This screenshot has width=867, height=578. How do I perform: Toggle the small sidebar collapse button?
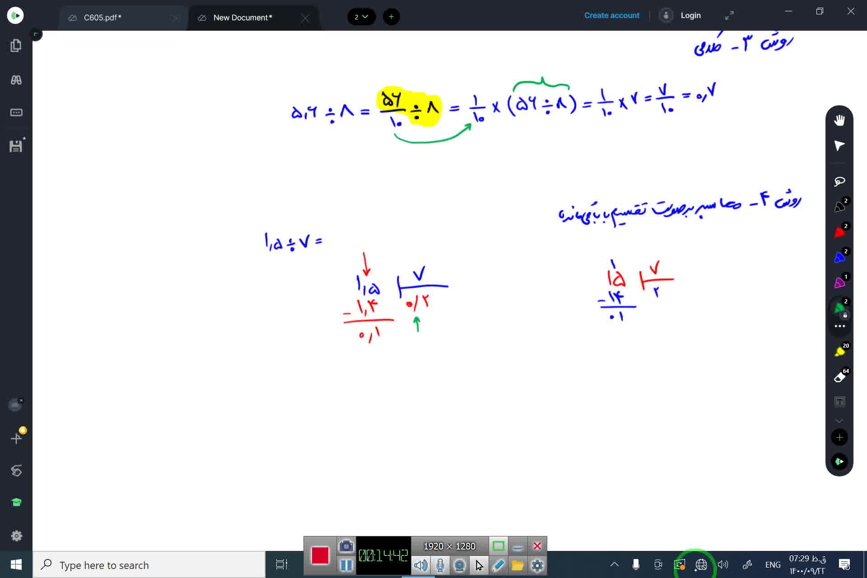click(36, 34)
